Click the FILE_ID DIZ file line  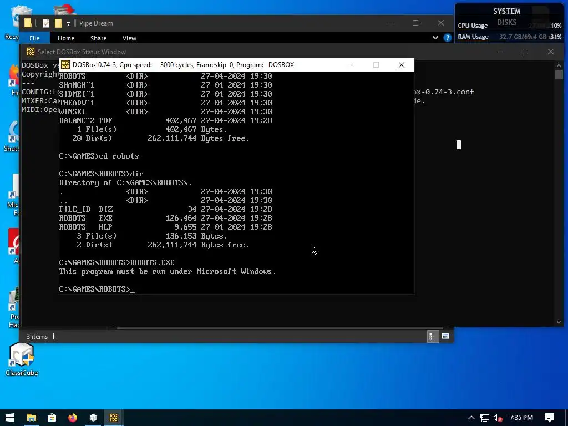(165, 209)
